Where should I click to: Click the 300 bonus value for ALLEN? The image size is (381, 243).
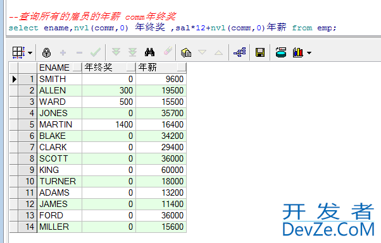pos(109,90)
